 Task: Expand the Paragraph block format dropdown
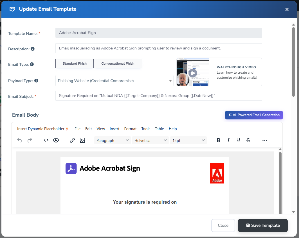[113, 140]
